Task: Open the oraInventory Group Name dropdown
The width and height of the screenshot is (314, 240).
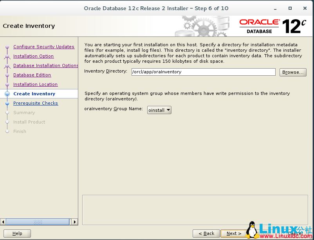Action: tap(168, 110)
